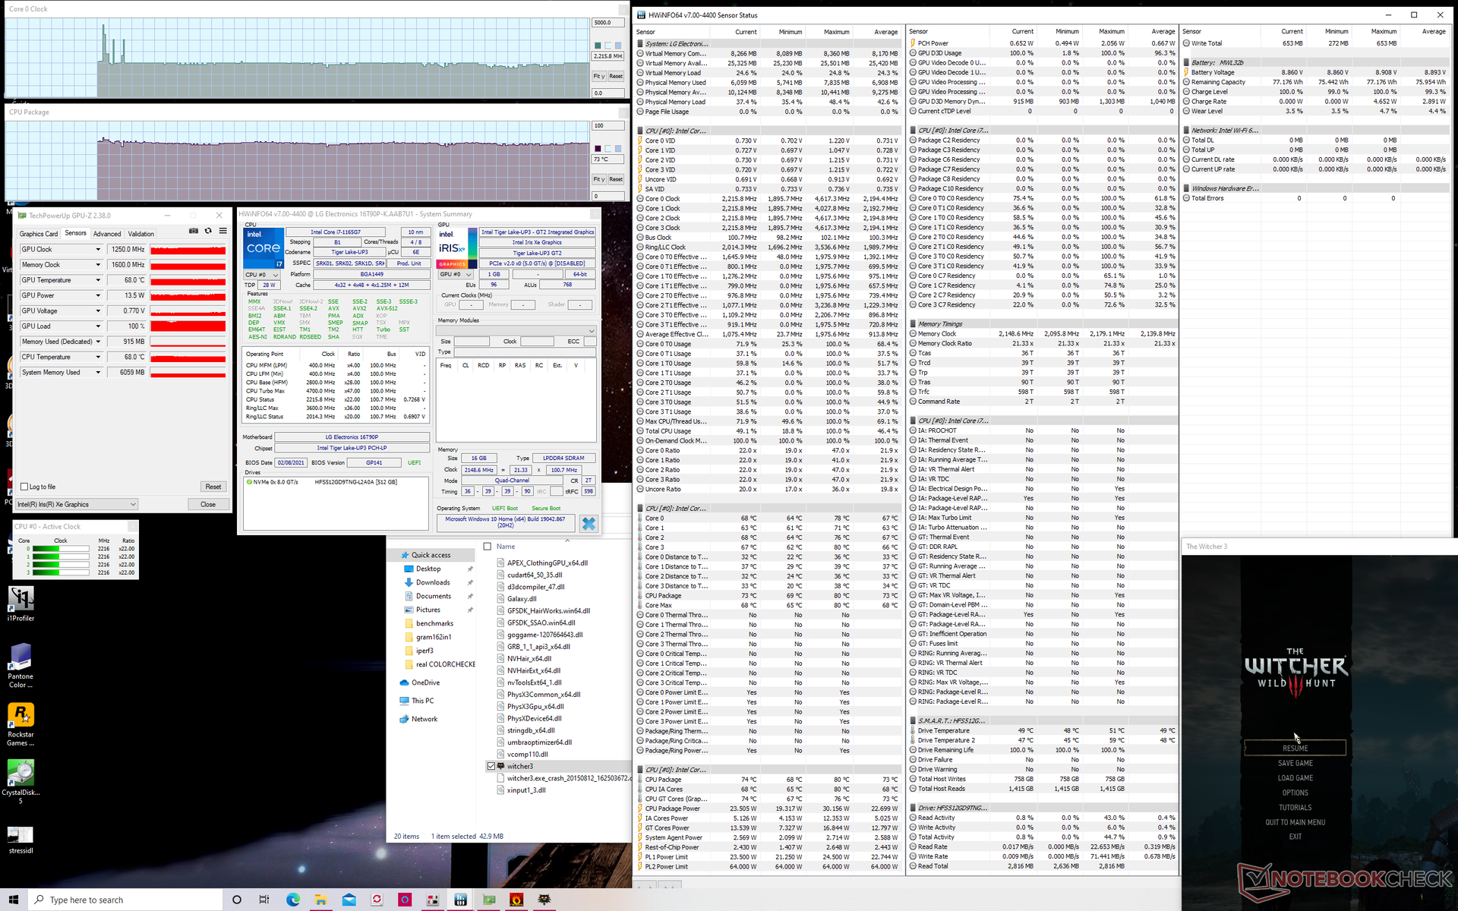Enable the Log to file checkbox
Viewport: 1458px width, 911px height.
[25, 487]
